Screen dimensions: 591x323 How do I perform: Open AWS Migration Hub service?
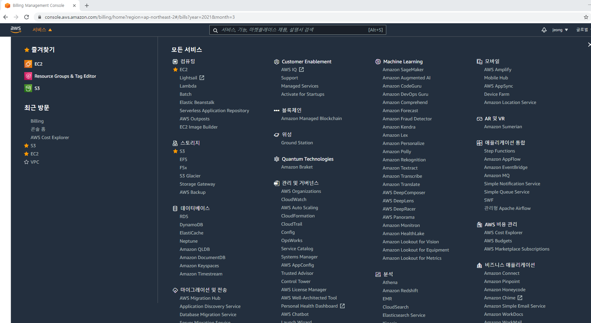click(200, 298)
